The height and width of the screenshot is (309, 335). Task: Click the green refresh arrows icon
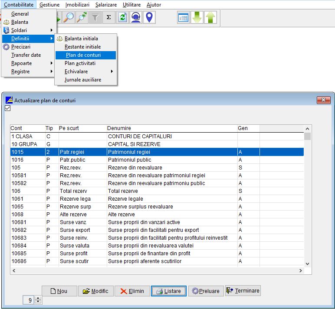(x=122, y=17)
